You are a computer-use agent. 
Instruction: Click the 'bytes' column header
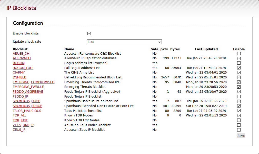pos(175,49)
